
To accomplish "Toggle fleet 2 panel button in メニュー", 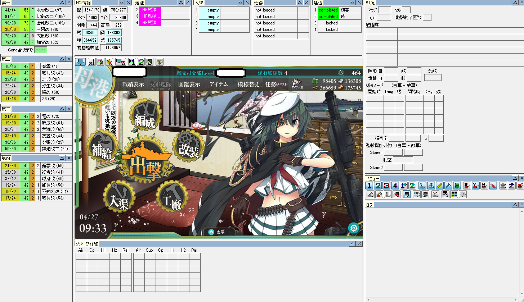I will [x=378, y=186].
